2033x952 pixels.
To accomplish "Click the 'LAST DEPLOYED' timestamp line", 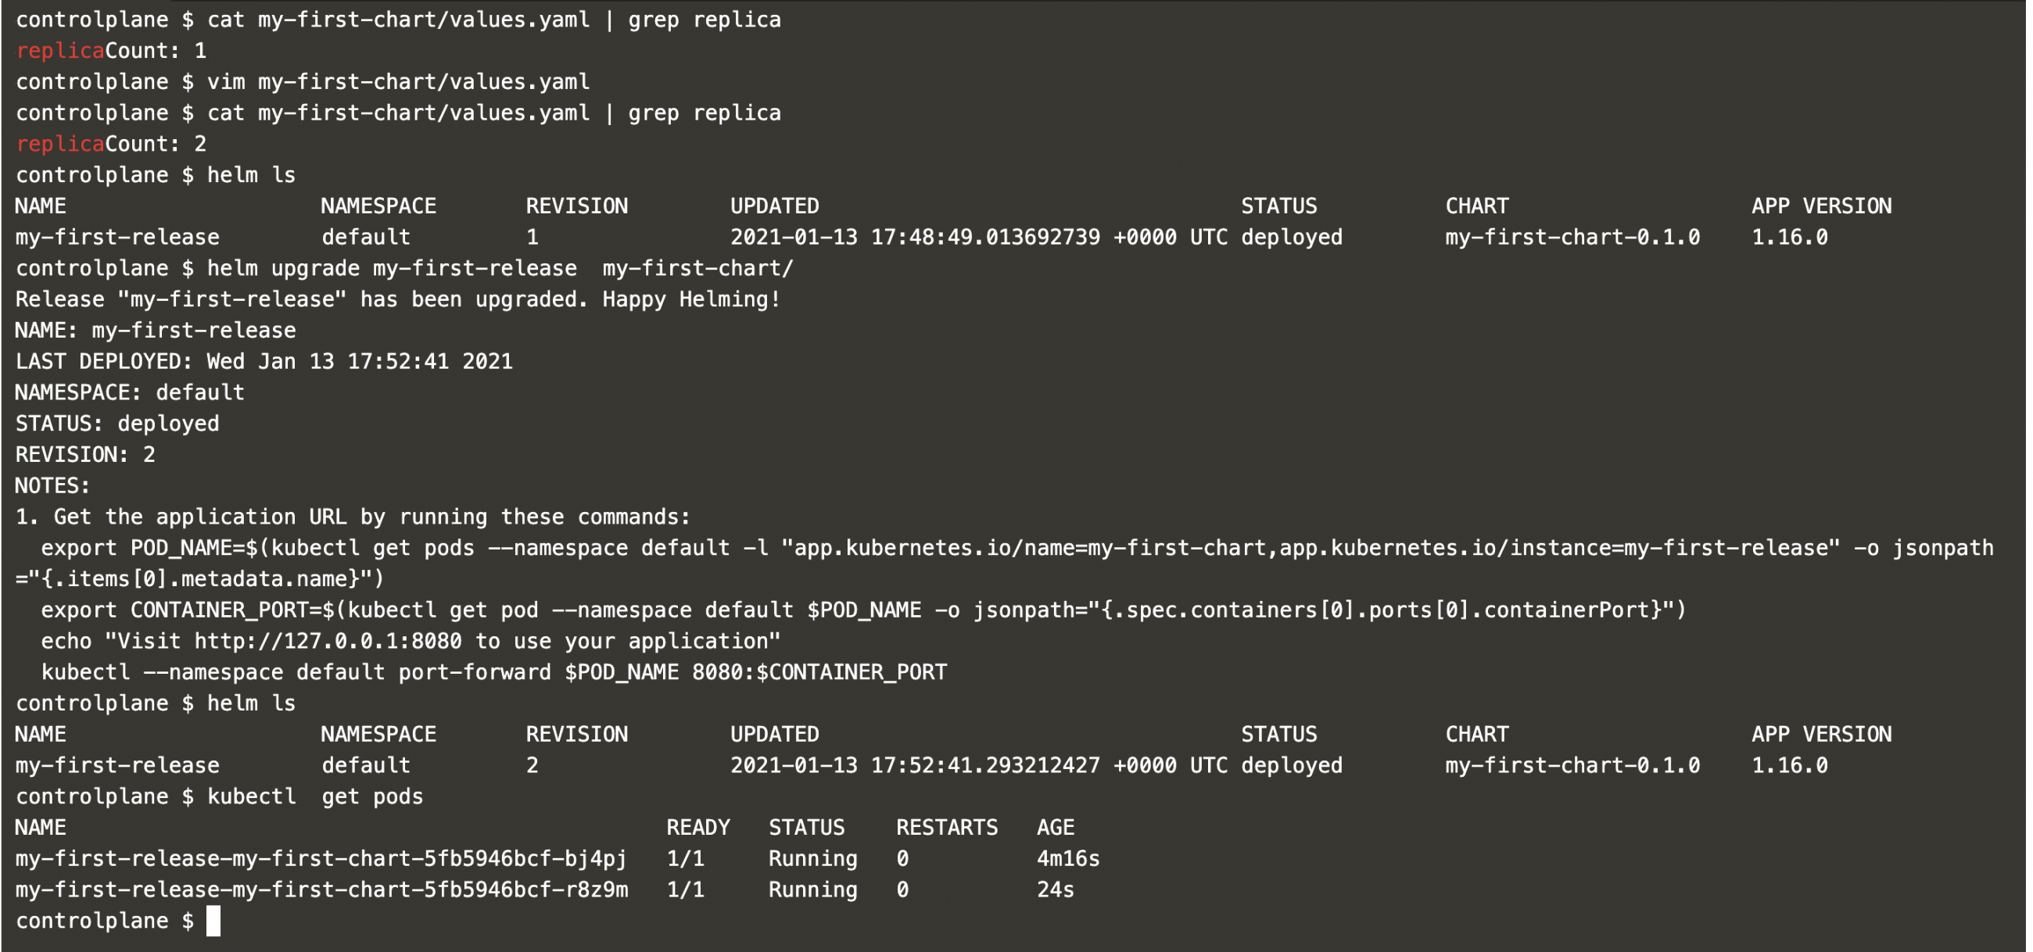I will pyautogui.click(x=264, y=362).
